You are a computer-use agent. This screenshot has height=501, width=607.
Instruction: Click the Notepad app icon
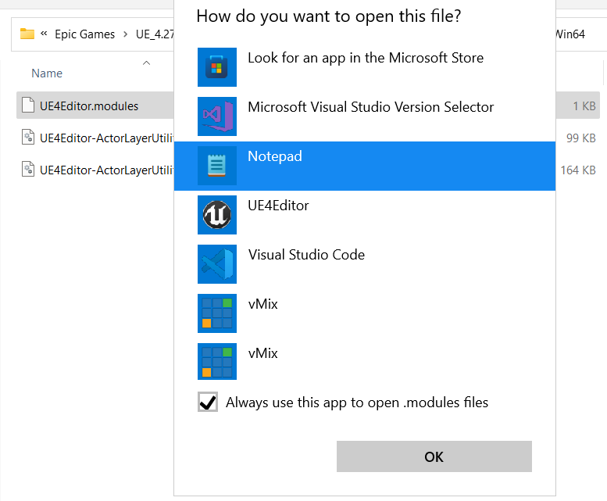pyautogui.click(x=217, y=166)
